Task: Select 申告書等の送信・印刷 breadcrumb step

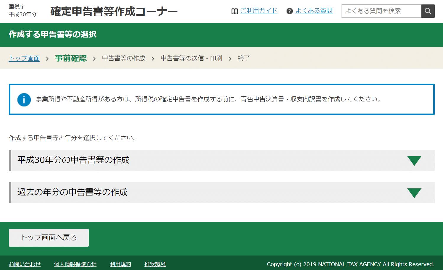Action: [x=191, y=58]
